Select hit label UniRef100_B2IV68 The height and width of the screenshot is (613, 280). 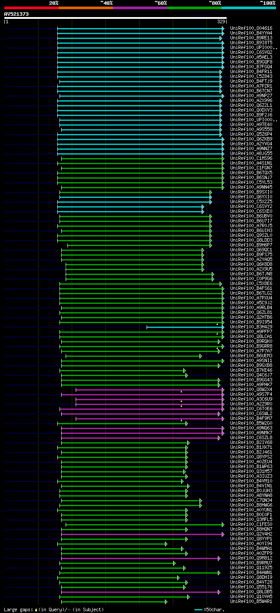251,442
